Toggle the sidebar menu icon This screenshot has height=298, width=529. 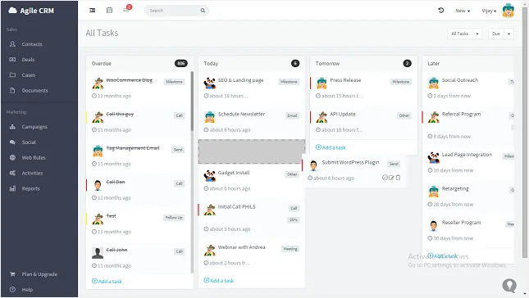pyautogui.click(x=92, y=11)
